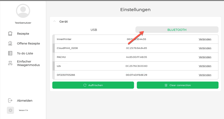
Task: Click the refresh icon in Auffrischen
Action: (x=85, y=85)
